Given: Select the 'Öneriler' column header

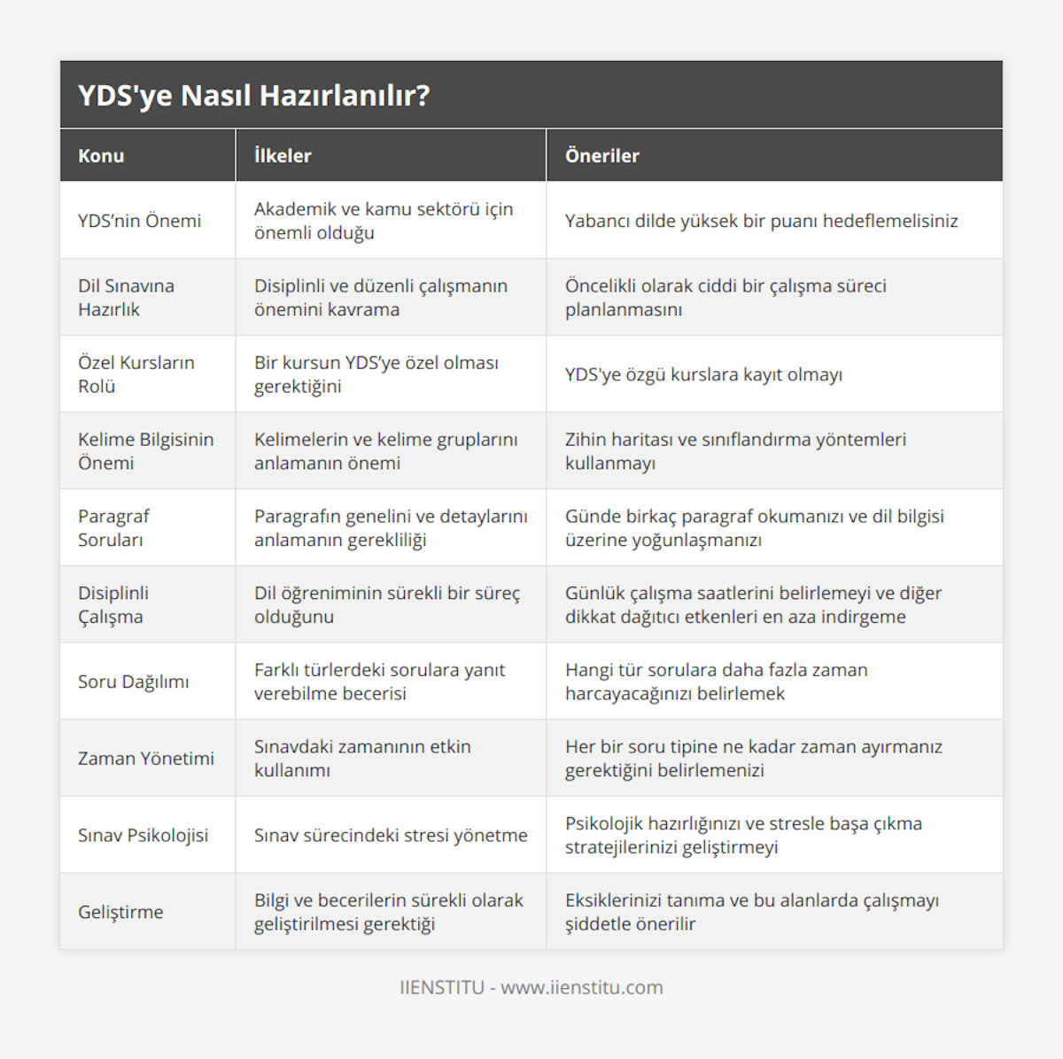Looking at the screenshot, I should click(x=602, y=156).
